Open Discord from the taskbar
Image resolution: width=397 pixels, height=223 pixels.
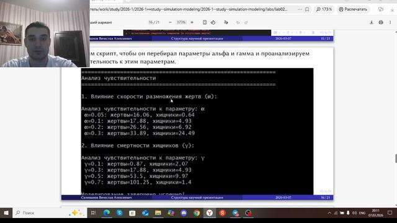pos(184,213)
